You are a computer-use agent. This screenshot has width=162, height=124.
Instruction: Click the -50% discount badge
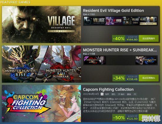[119, 118]
